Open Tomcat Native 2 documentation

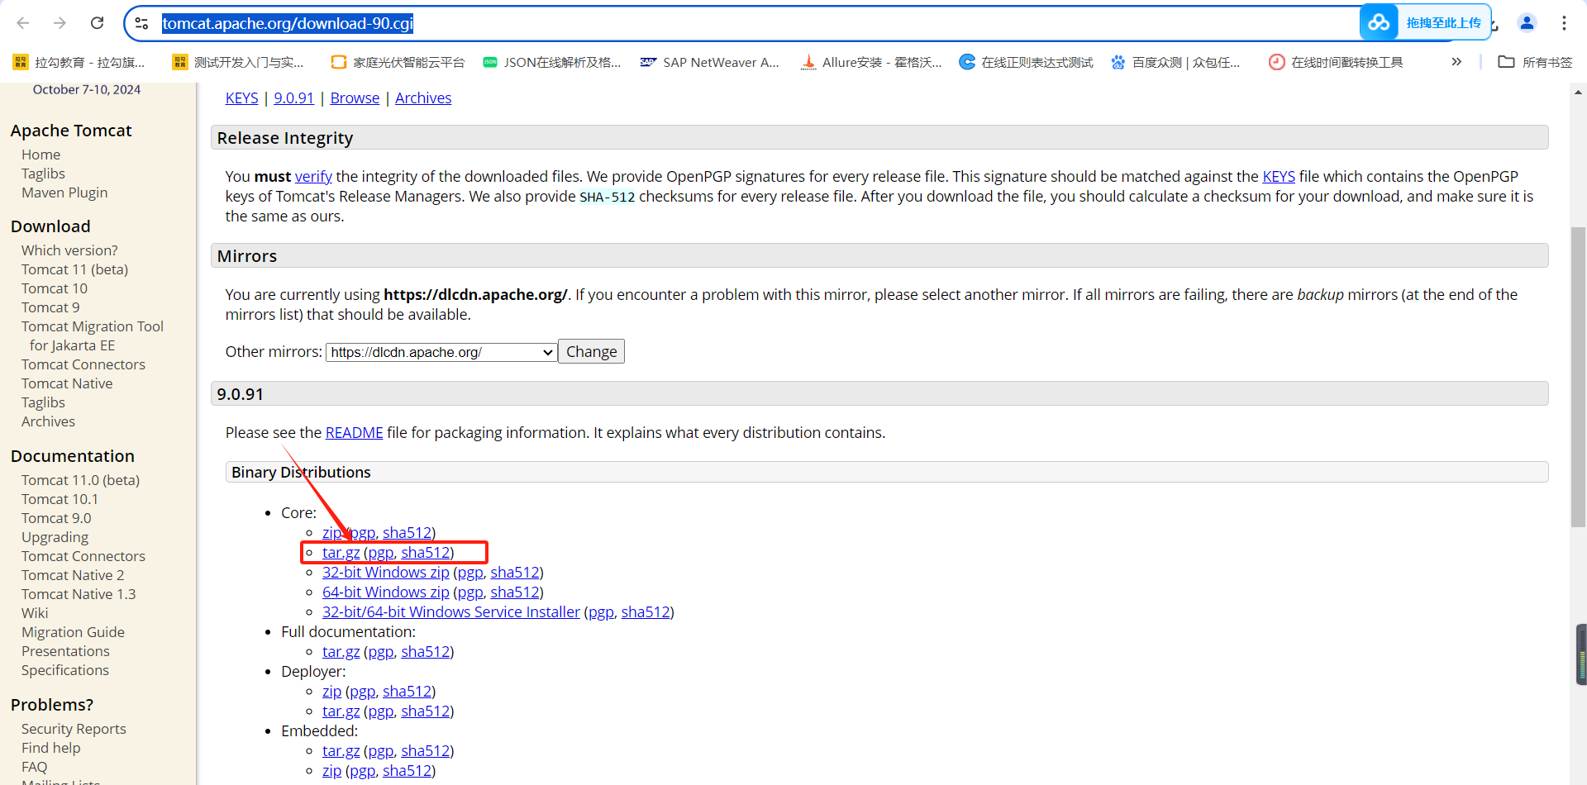pos(73,575)
